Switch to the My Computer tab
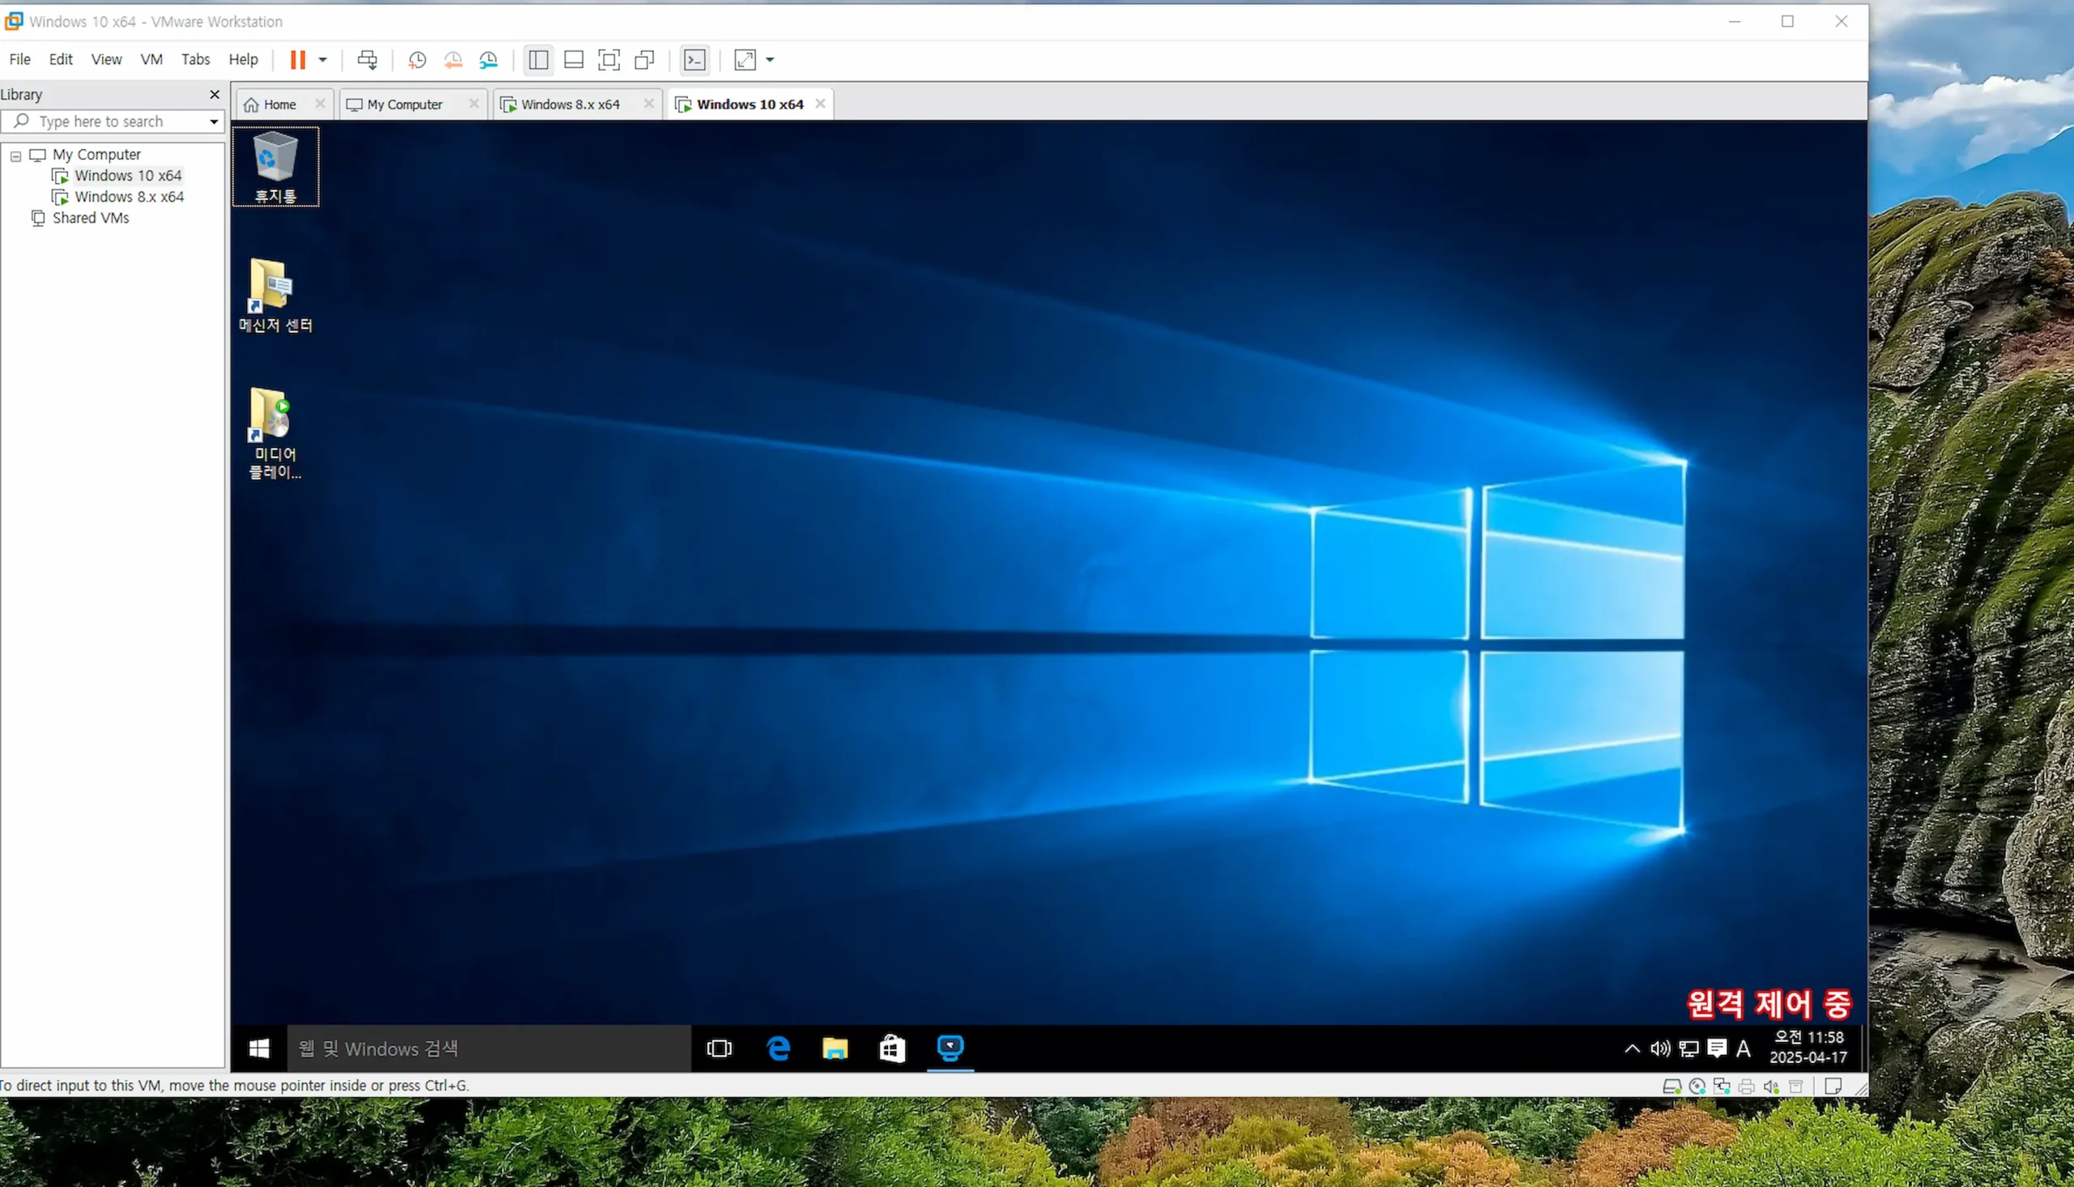 [x=404, y=105]
